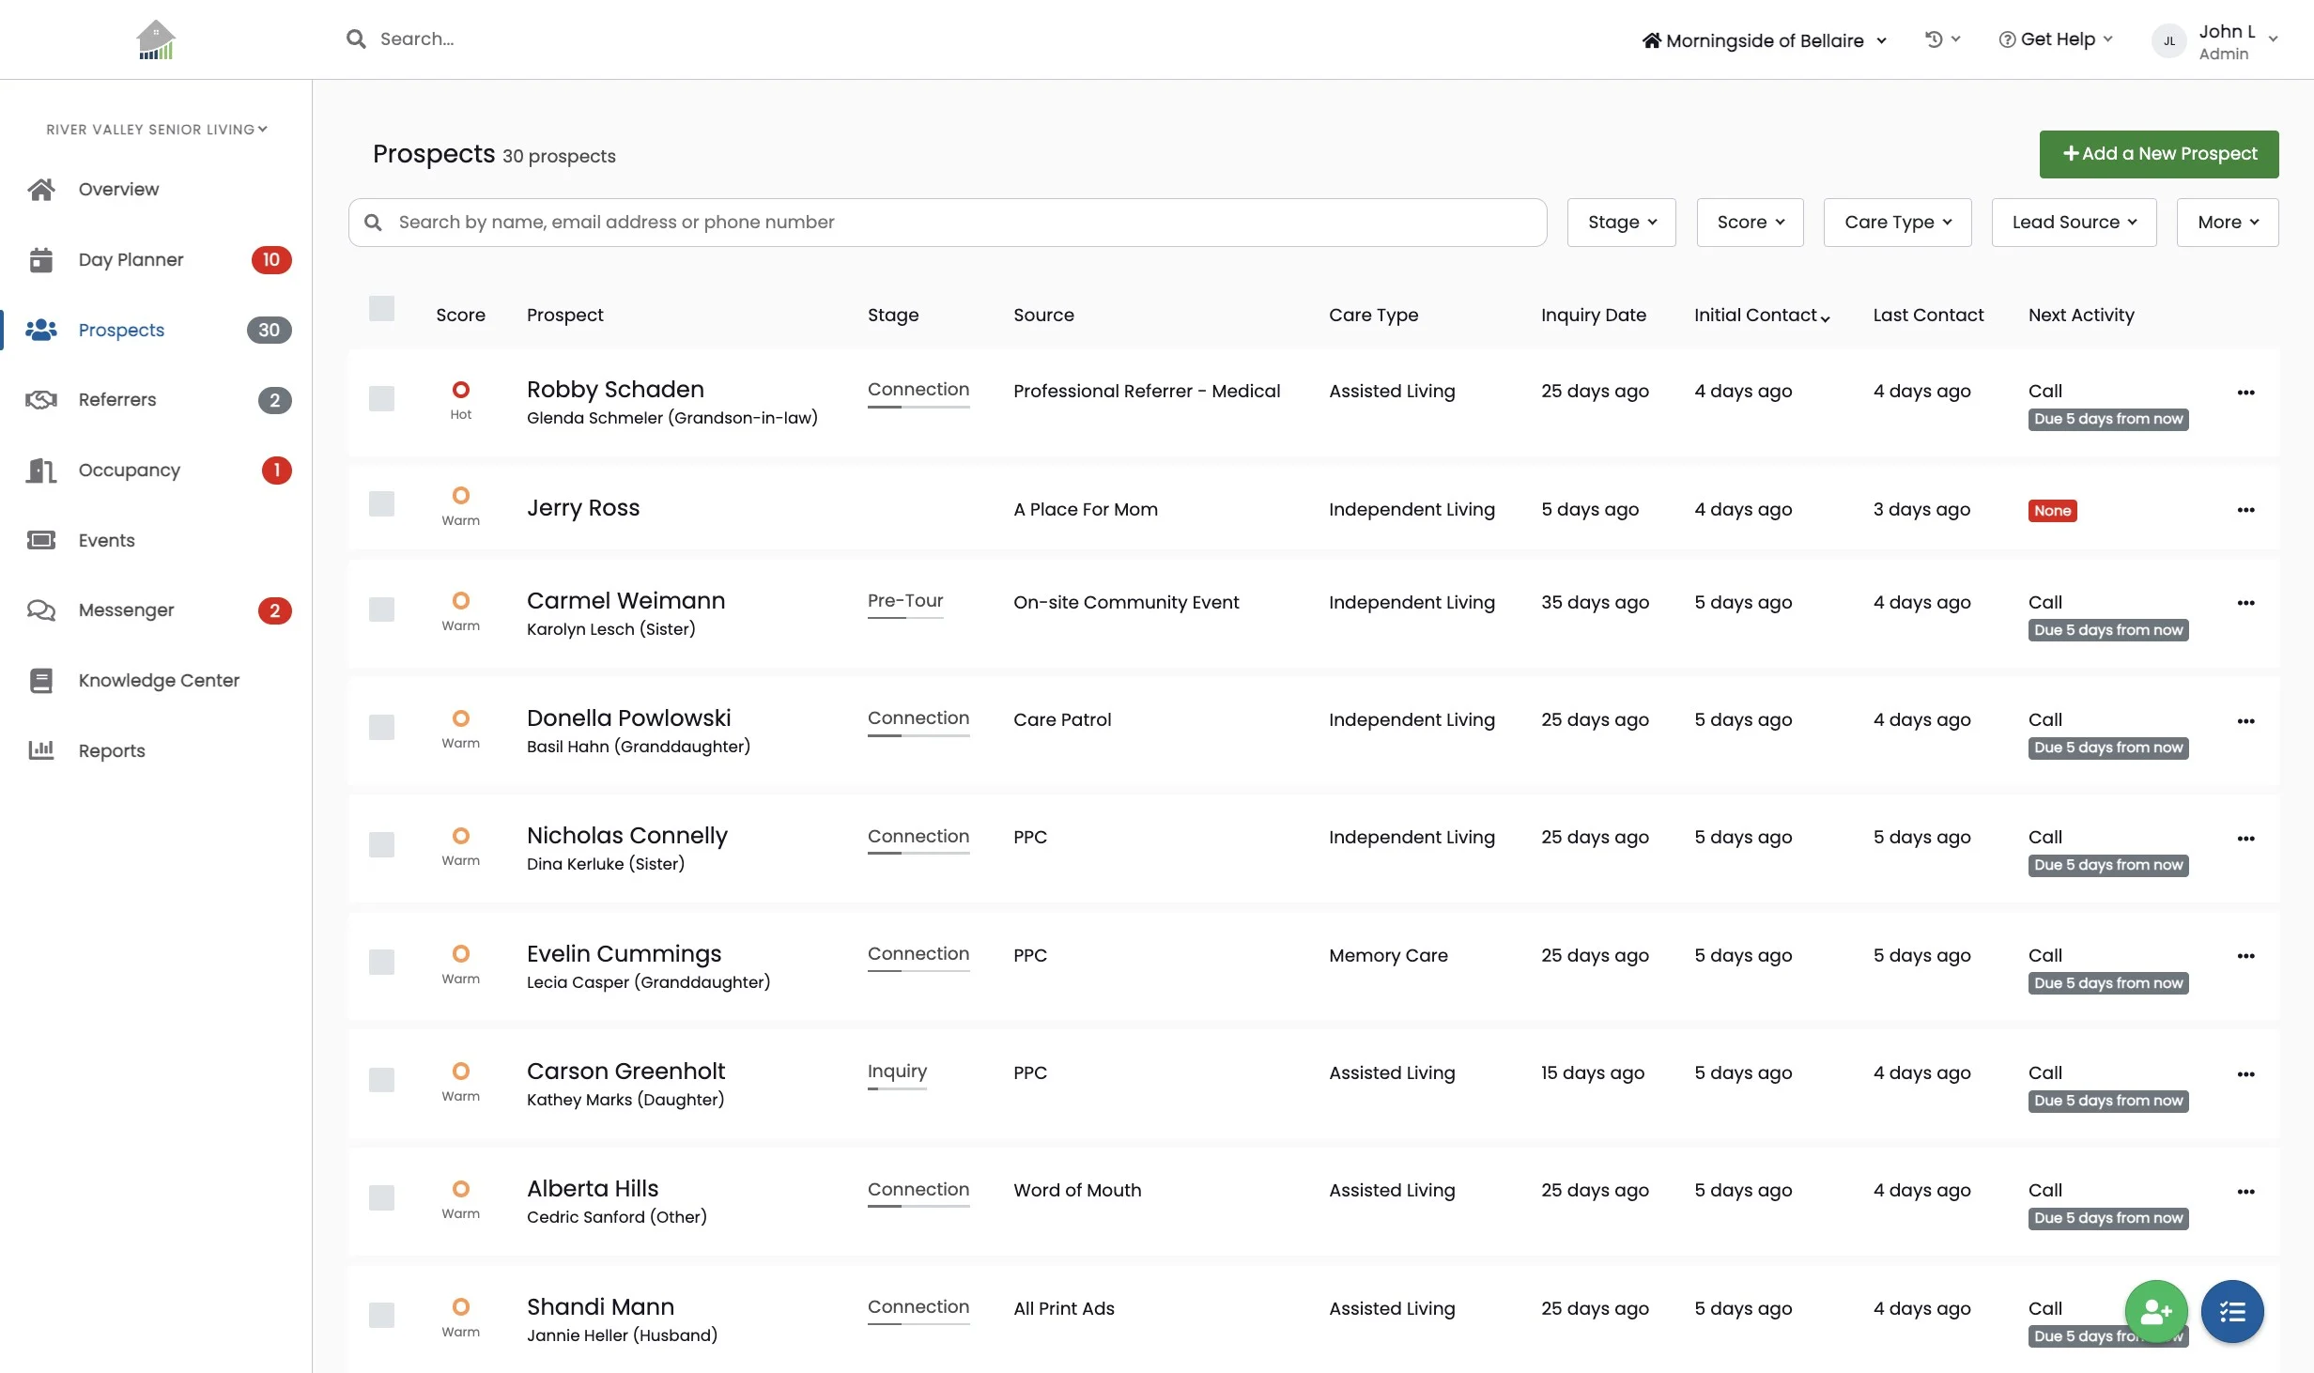Image resolution: width=2314 pixels, height=1373 pixels.
Task: Open Day Planner in the sidebar
Action: pos(131,260)
